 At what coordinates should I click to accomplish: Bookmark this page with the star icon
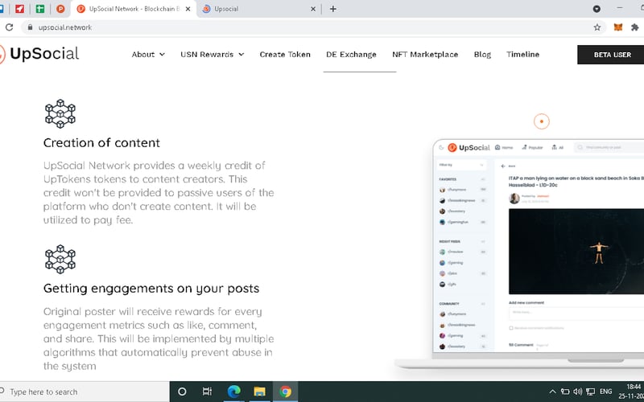[597, 27]
